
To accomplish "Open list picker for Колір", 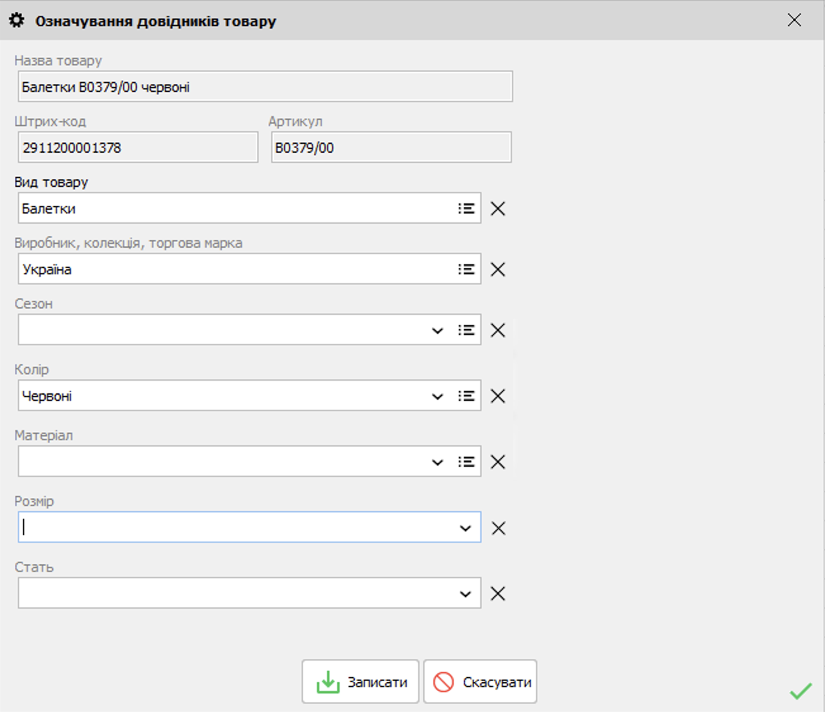I will pos(466,396).
